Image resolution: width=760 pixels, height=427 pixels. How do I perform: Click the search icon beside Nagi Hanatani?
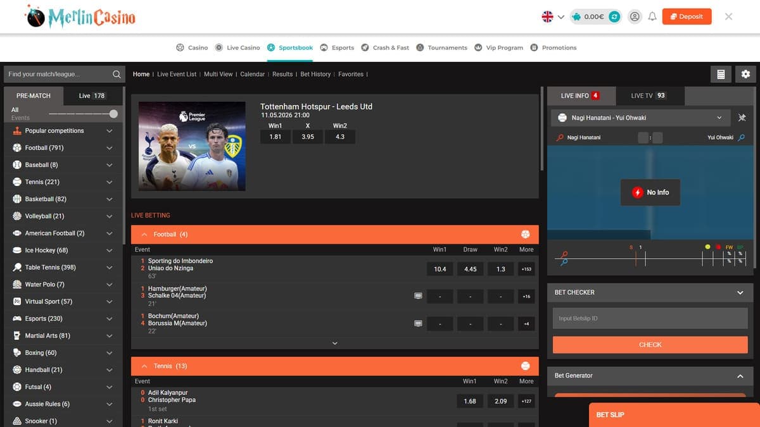coord(560,137)
